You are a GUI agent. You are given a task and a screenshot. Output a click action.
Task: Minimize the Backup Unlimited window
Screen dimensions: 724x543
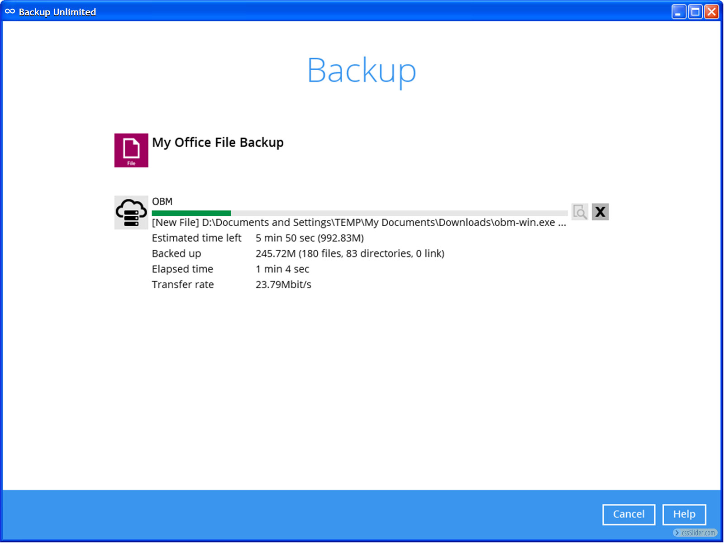click(x=678, y=12)
